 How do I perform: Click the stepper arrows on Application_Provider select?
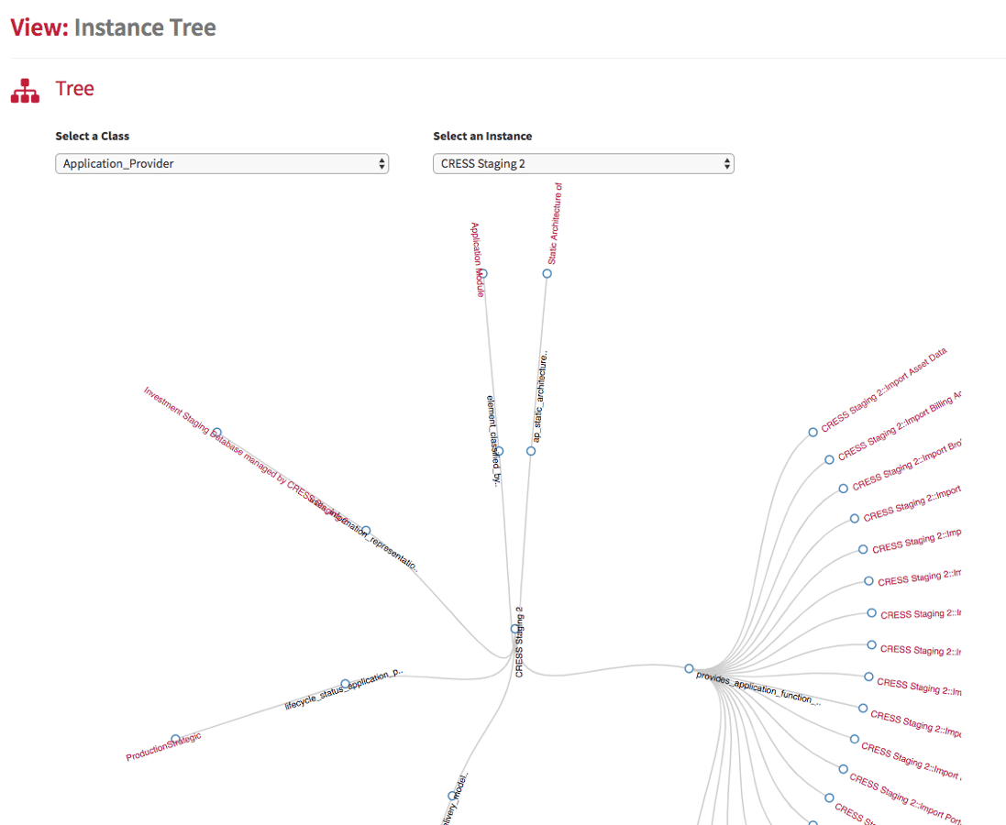coord(381,163)
